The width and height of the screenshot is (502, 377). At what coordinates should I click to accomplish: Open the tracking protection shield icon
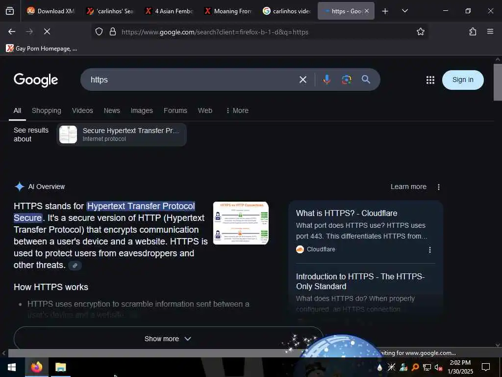pos(99,32)
